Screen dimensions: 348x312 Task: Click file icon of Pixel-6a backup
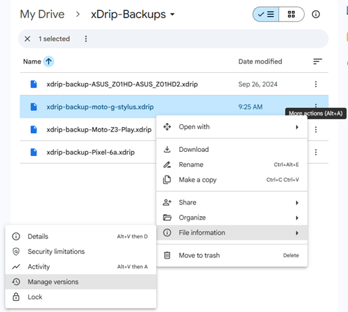(x=34, y=153)
